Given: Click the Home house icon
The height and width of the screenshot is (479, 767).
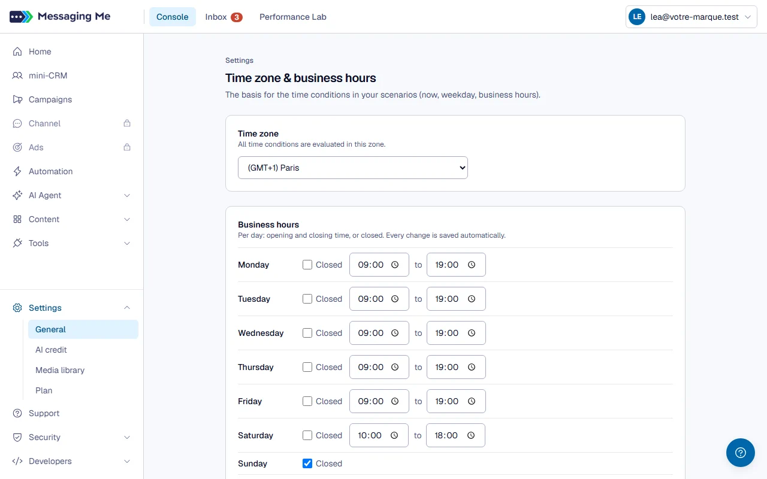Looking at the screenshot, I should tap(17, 51).
